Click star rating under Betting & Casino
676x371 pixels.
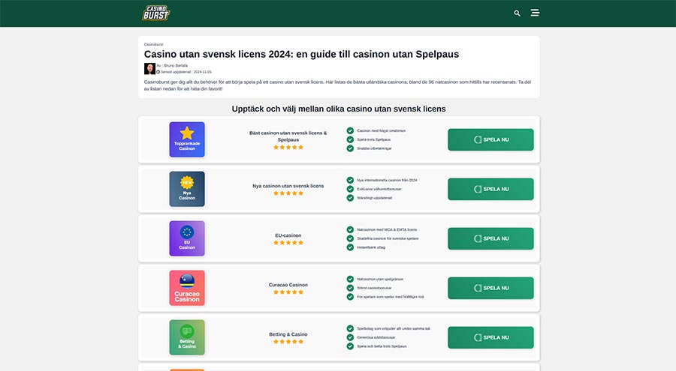[x=288, y=342]
